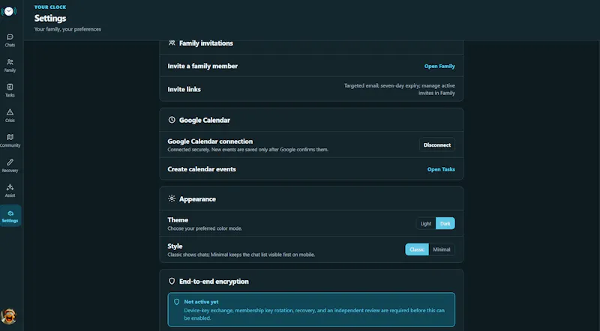Switch theme to Light
The width and height of the screenshot is (600, 331).
[426, 224]
